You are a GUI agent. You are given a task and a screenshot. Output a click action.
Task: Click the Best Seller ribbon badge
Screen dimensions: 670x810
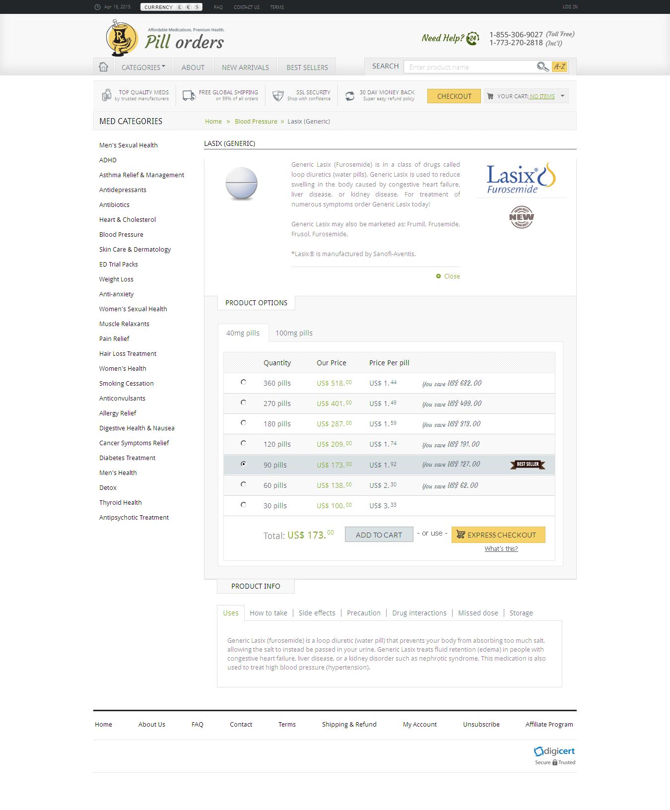click(528, 465)
